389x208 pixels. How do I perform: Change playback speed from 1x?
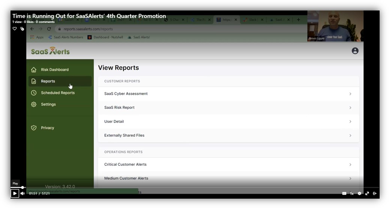coord(352,193)
